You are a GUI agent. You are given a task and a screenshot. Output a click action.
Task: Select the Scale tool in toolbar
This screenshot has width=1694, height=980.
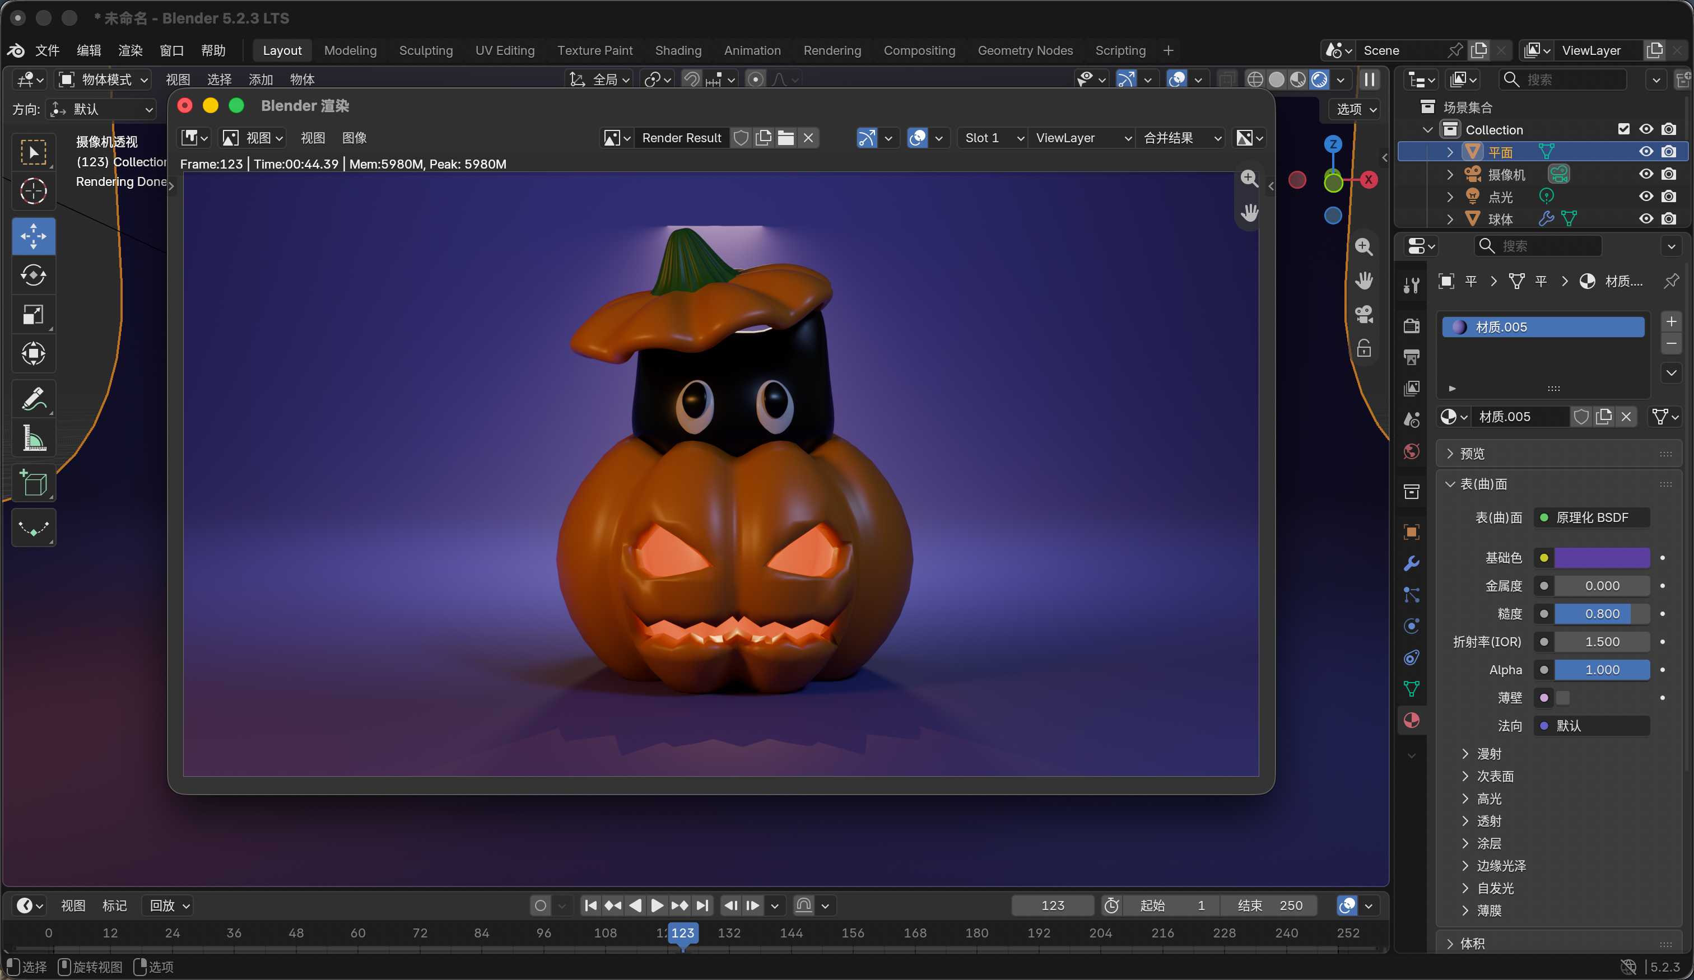point(34,315)
